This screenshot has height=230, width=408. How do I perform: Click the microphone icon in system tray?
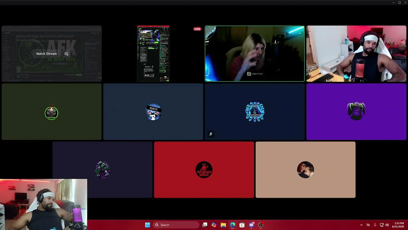click(375, 225)
